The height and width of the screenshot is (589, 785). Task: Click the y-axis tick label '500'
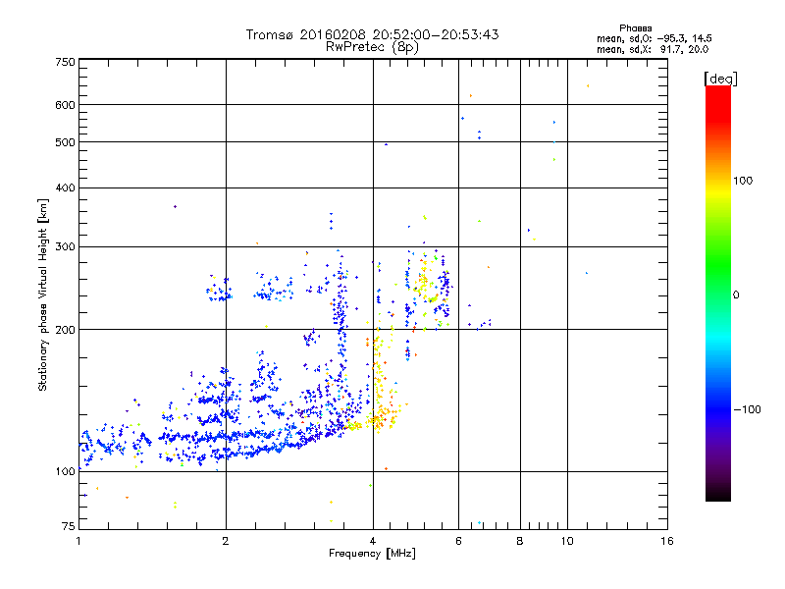(65, 142)
